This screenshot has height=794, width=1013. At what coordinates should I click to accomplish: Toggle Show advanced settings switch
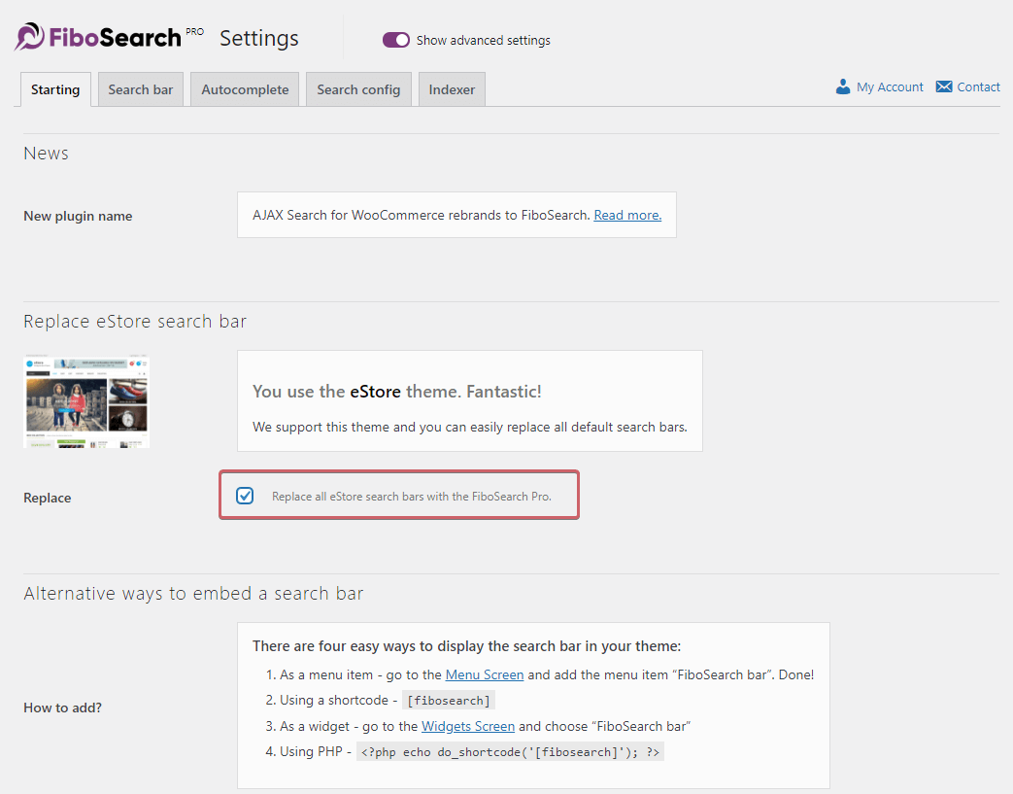pyautogui.click(x=396, y=40)
